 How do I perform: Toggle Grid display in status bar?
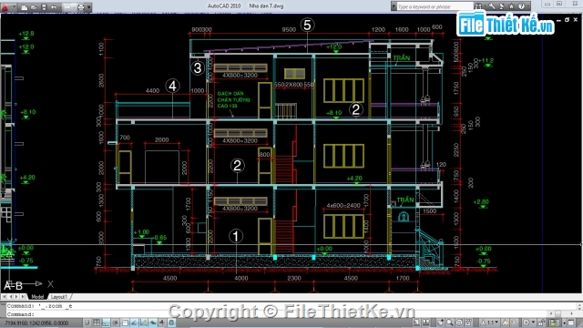pos(96,323)
